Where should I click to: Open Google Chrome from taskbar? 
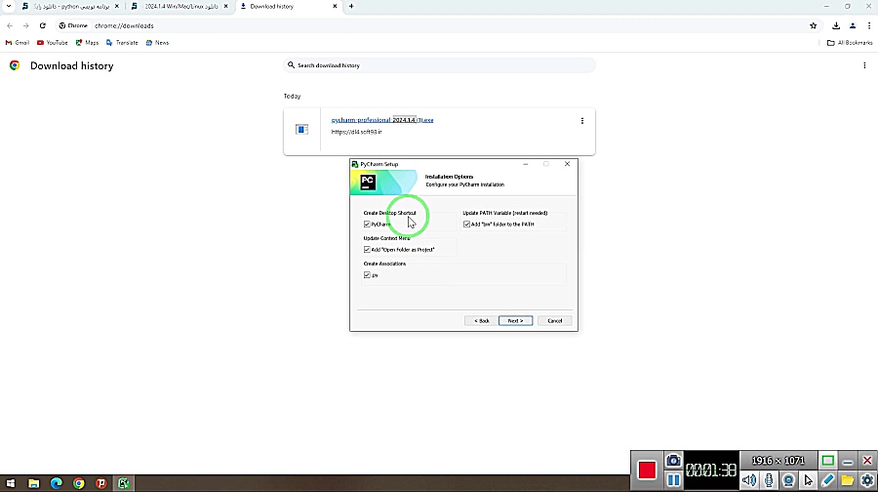tap(79, 483)
